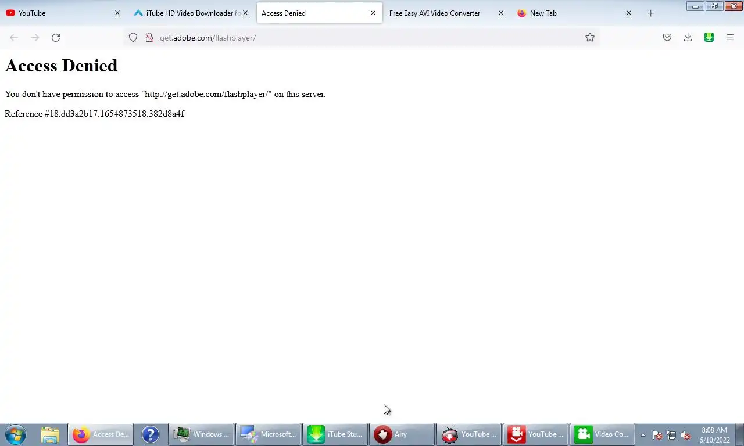Open tracking protection shield icon
The image size is (744, 446).
pos(133,38)
